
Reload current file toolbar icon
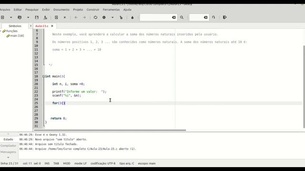pos(56,18)
